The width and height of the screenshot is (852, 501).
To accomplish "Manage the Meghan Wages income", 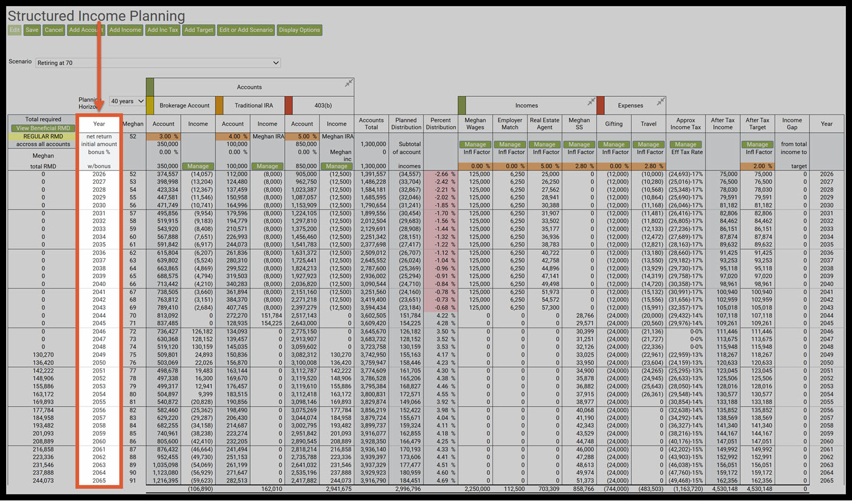I will (x=475, y=144).
